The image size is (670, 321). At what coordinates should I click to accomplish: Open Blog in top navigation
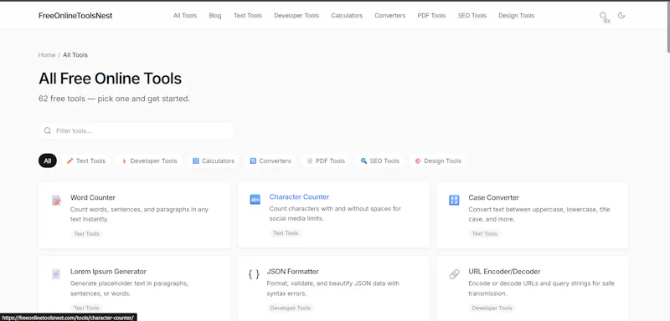(x=215, y=15)
